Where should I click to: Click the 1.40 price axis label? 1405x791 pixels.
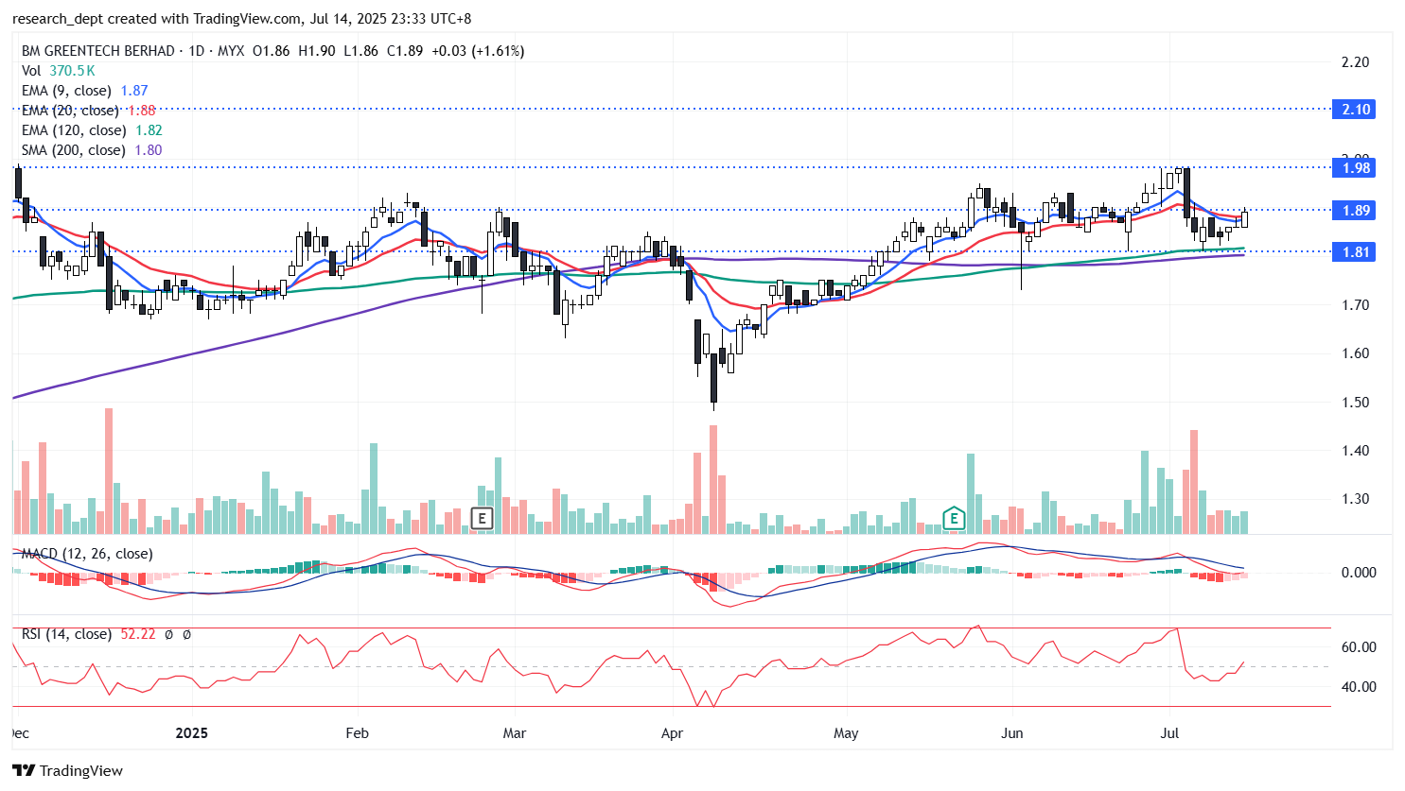pyautogui.click(x=1356, y=451)
